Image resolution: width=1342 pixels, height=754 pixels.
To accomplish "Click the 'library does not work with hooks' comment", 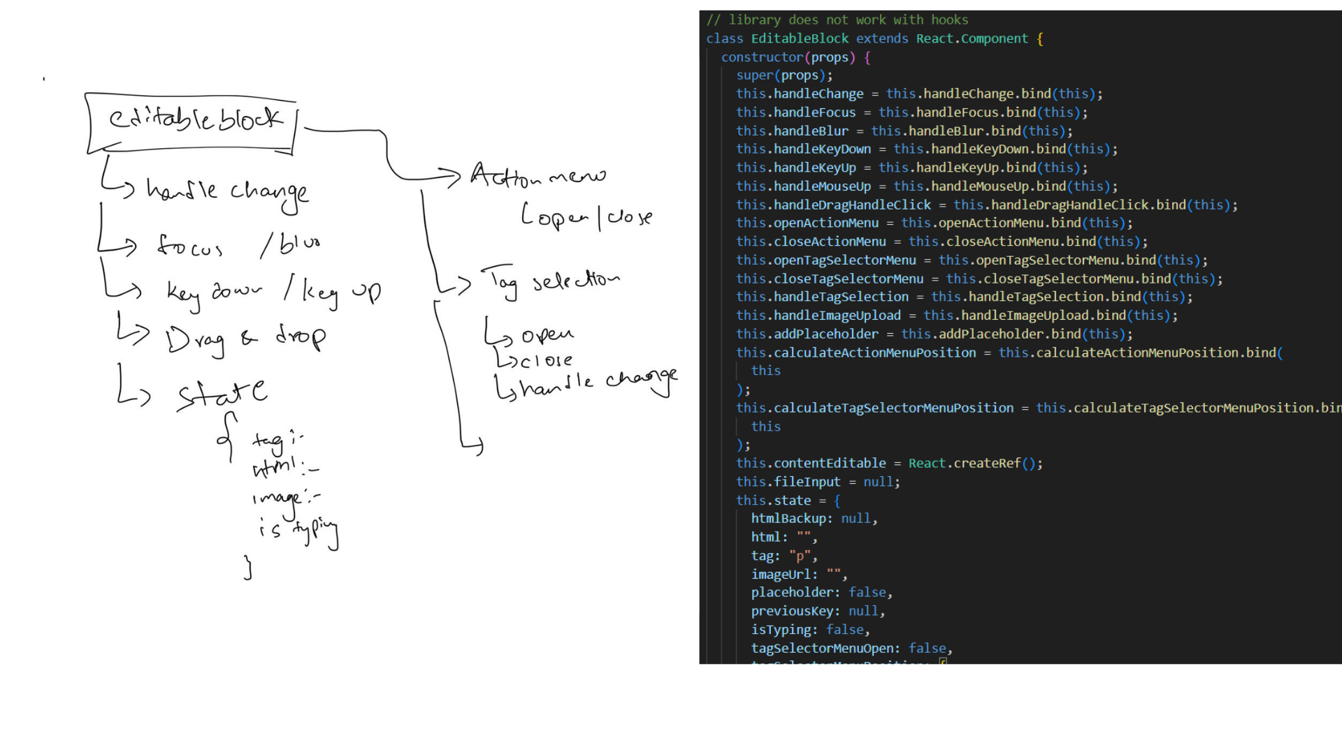I will (837, 20).
